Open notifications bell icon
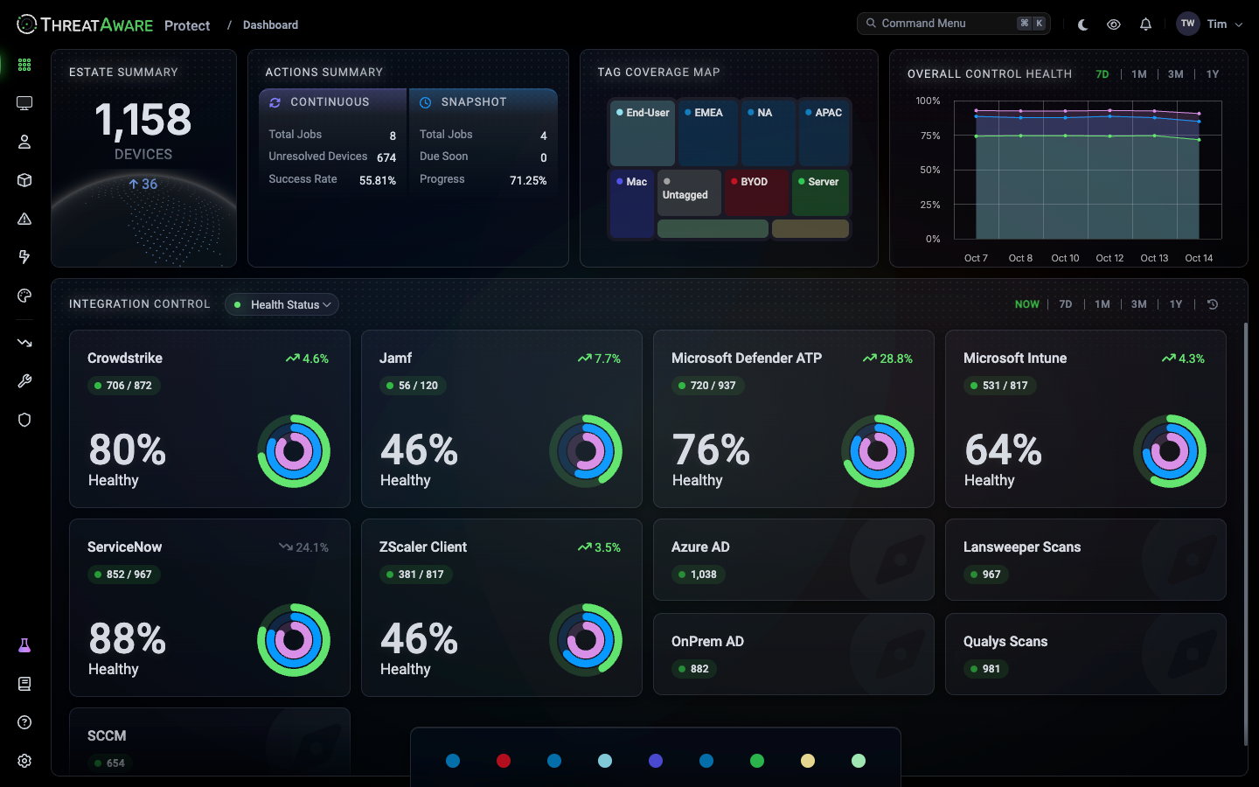The height and width of the screenshot is (787, 1259). tap(1145, 24)
